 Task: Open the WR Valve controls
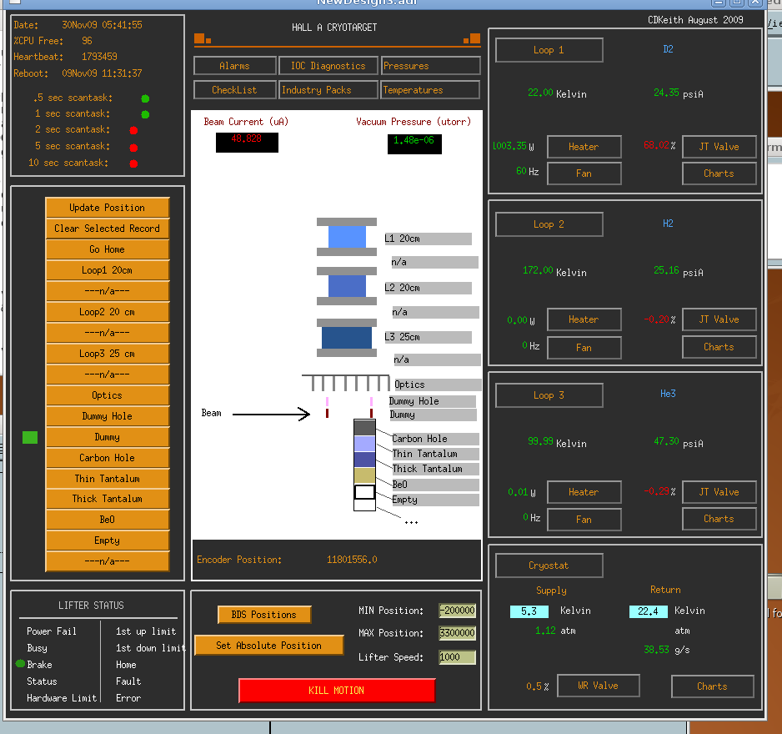(x=599, y=686)
